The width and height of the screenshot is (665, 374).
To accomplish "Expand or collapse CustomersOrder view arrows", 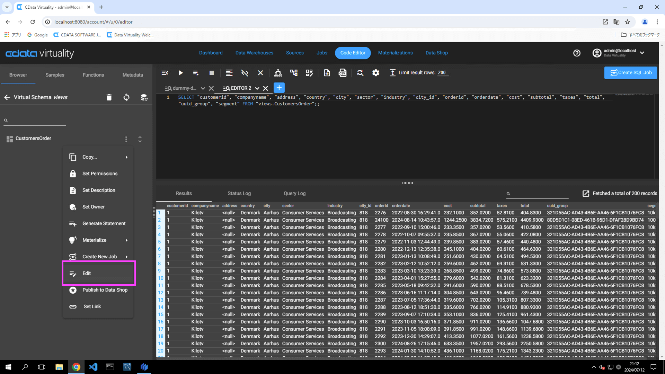I will click(140, 139).
